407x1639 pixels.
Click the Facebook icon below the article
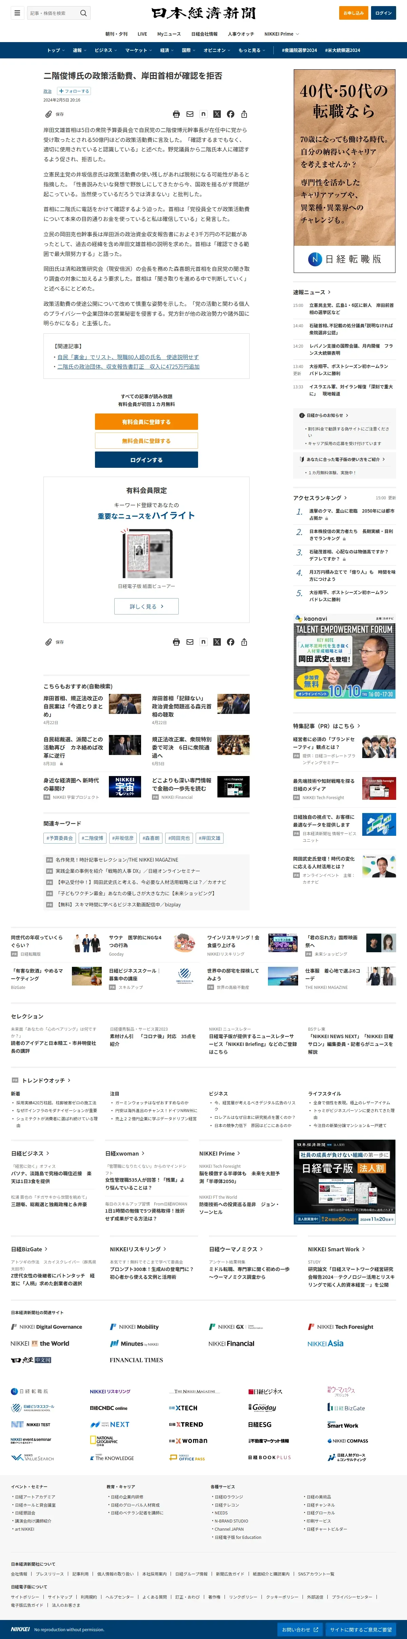pyautogui.click(x=230, y=642)
